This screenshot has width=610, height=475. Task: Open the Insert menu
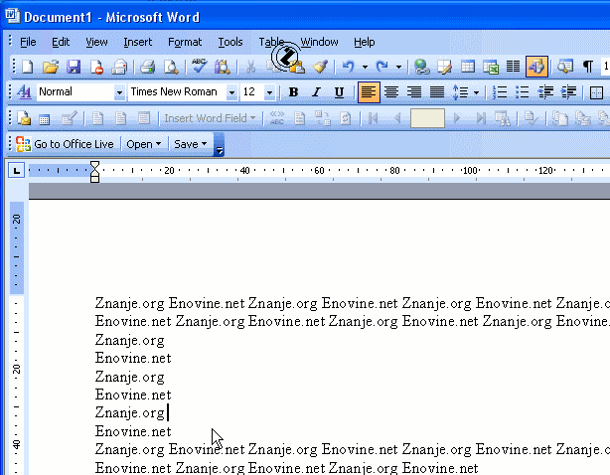(x=138, y=42)
